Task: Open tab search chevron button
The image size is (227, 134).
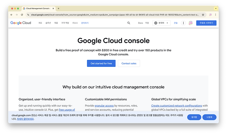Action: pos(216,8)
